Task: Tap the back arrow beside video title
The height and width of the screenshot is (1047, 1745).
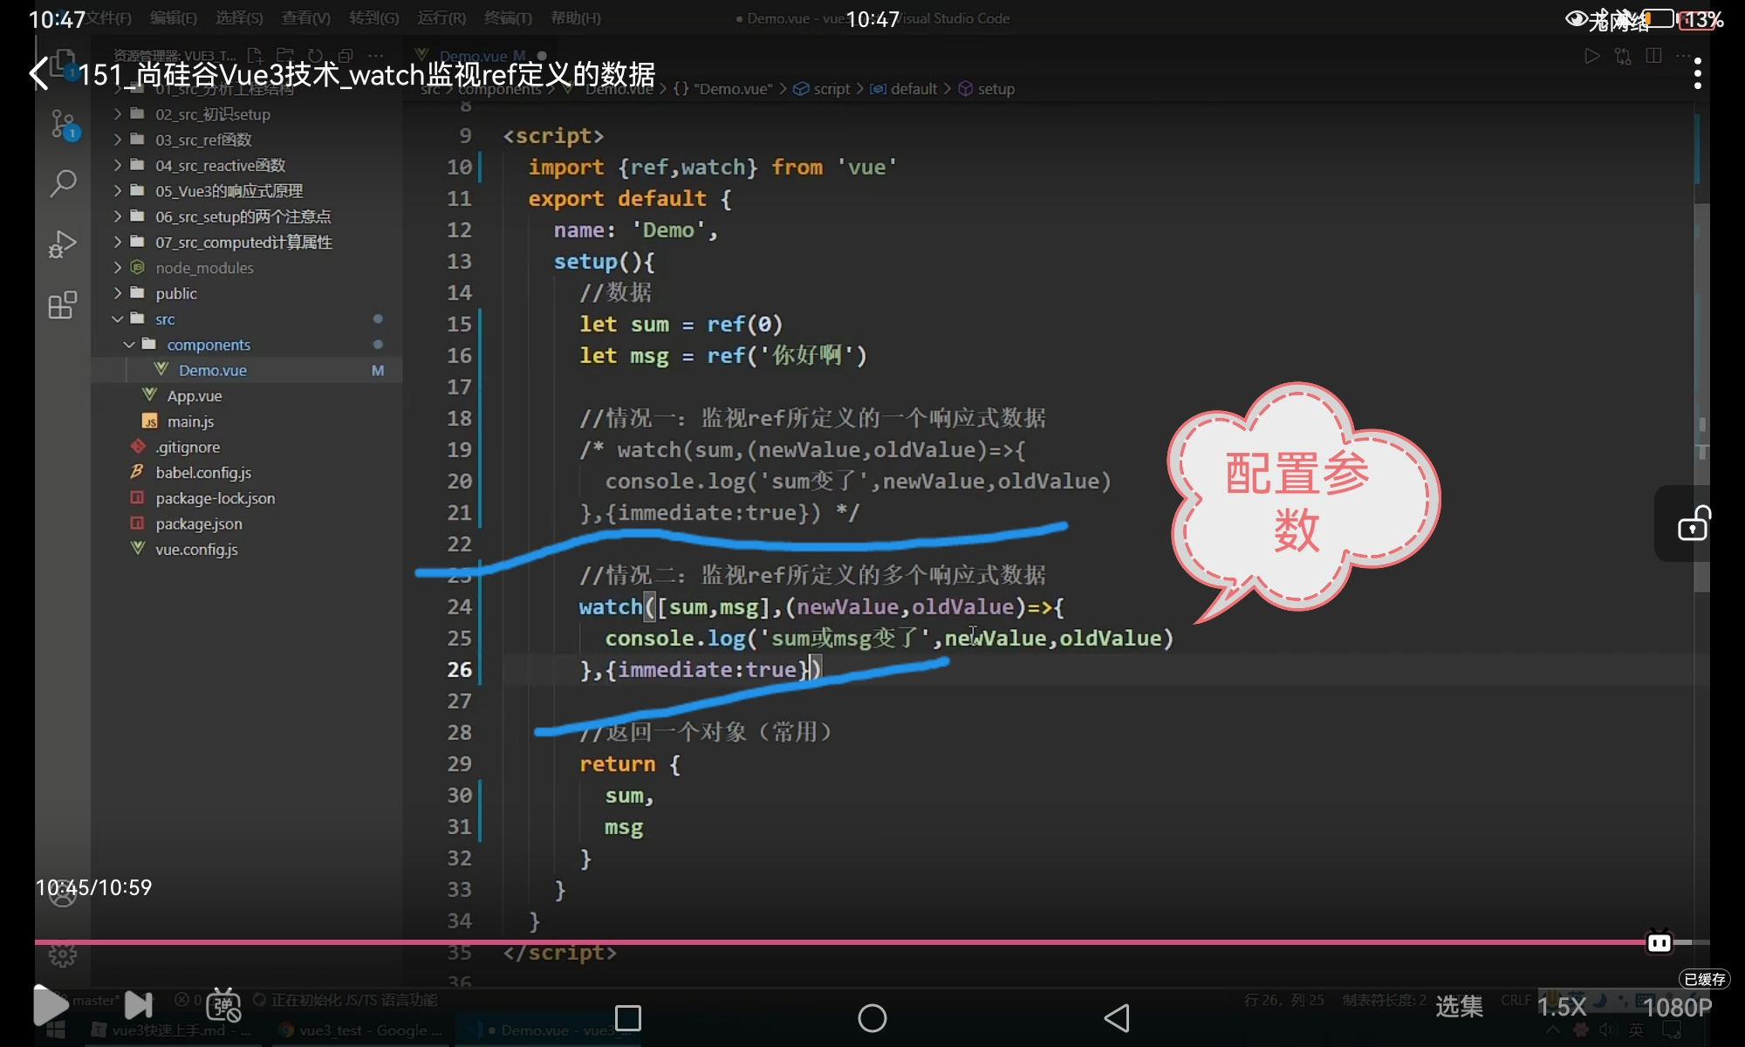Action: pyautogui.click(x=39, y=74)
